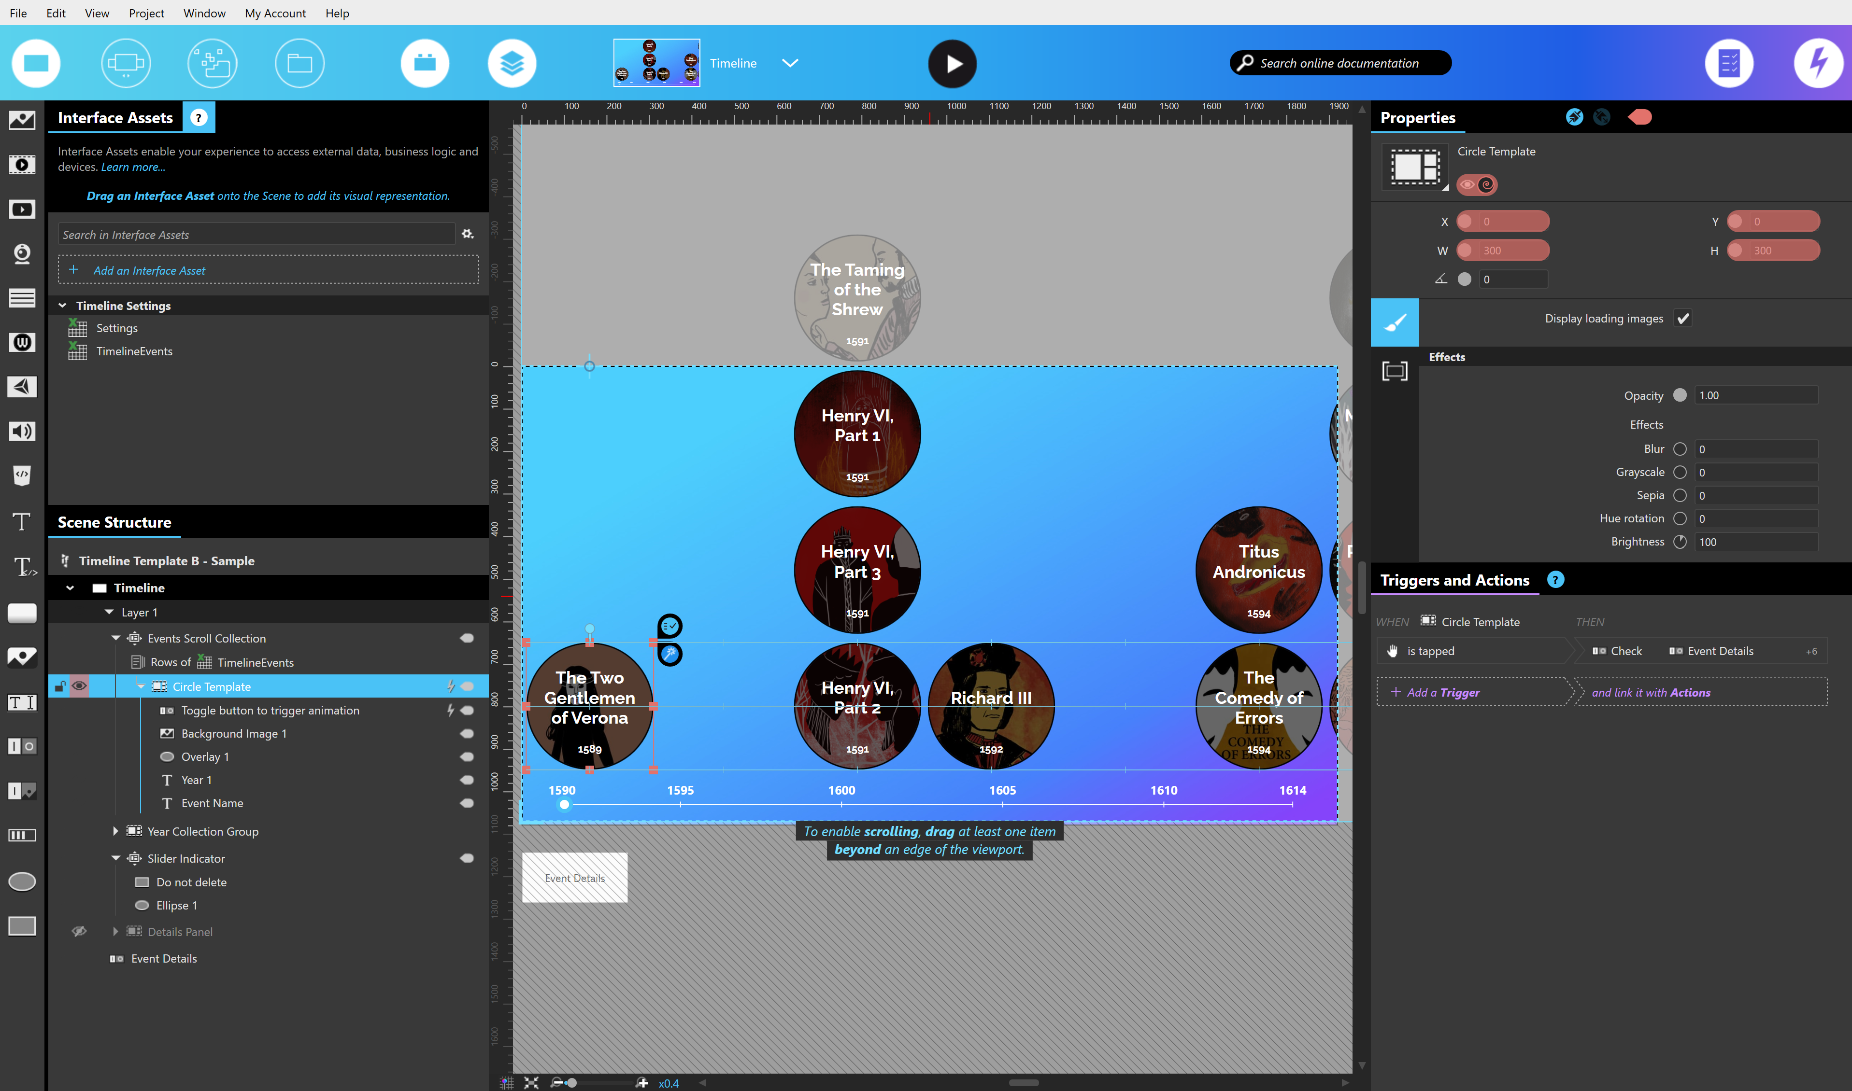Collapse the Layer 1 tree node
The height and width of the screenshot is (1091, 1852).
pos(109,612)
